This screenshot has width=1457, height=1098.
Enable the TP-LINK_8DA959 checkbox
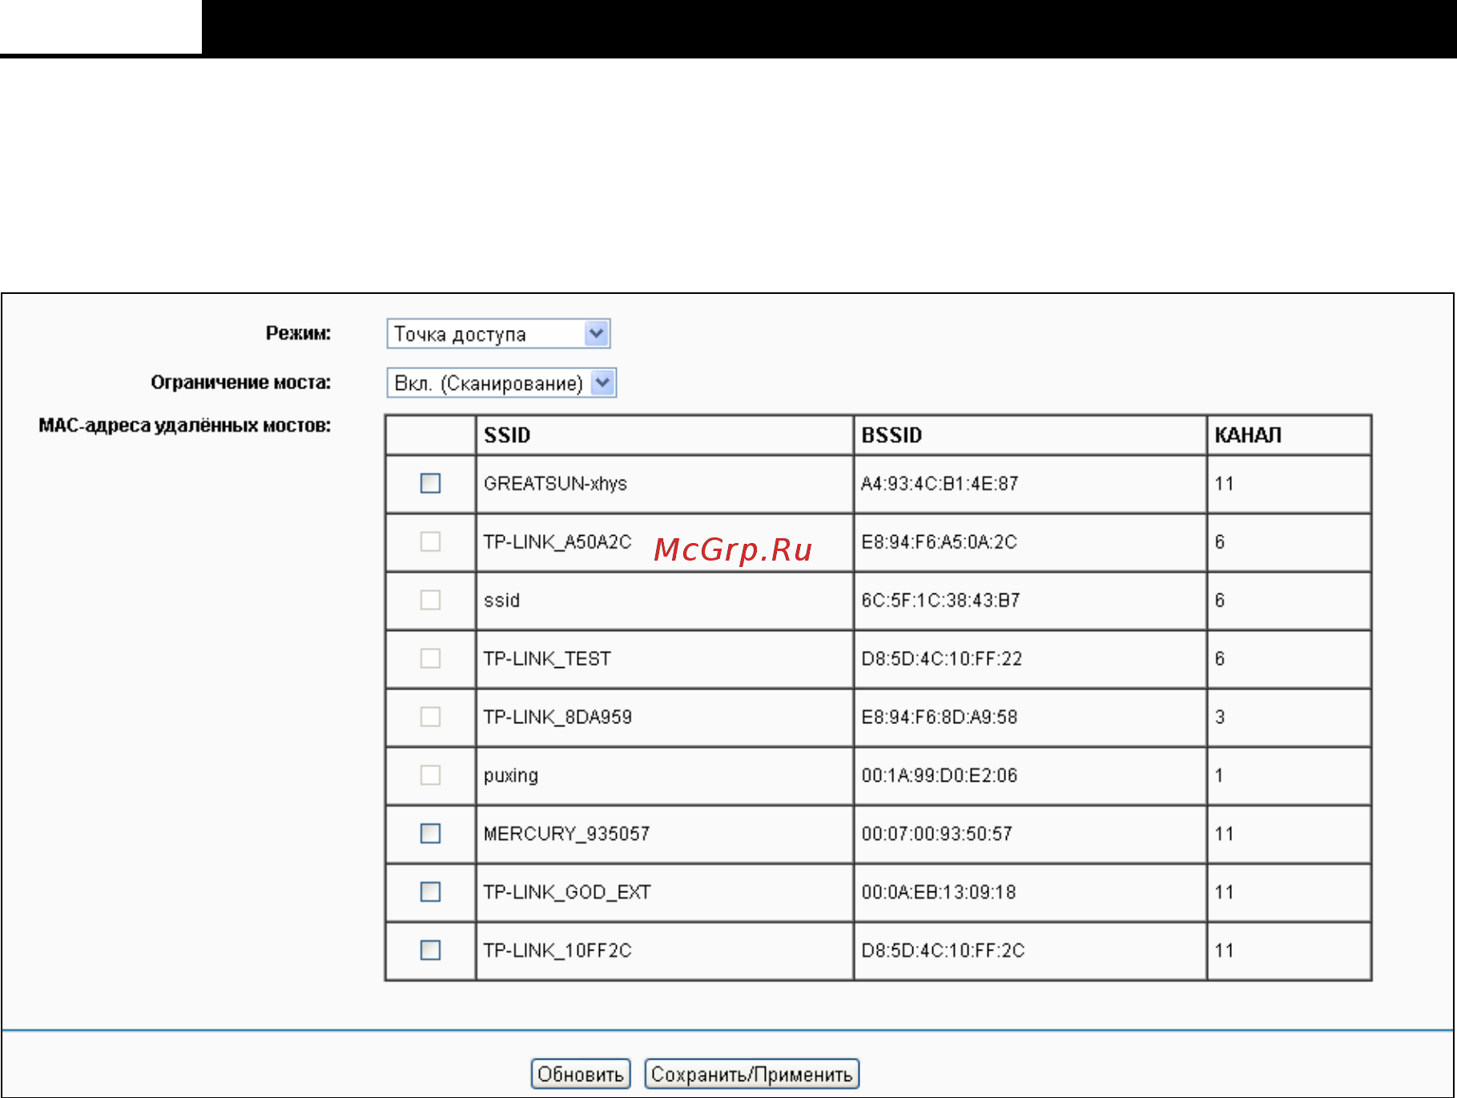(430, 717)
